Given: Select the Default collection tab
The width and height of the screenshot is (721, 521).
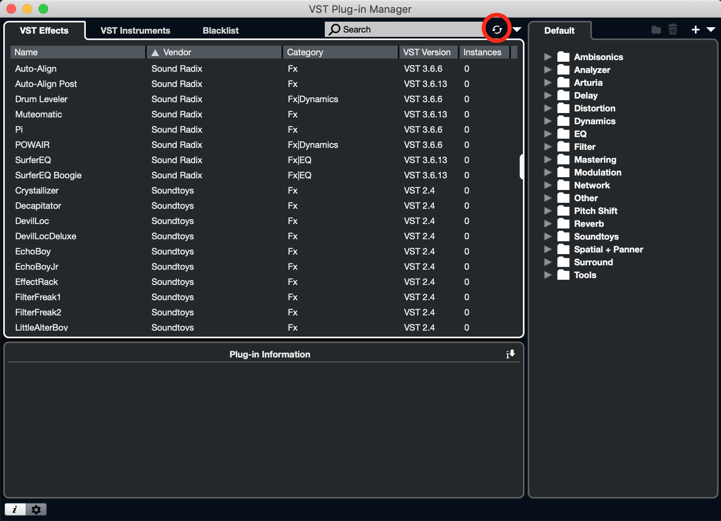Looking at the screenshot, I should (559, 30).
